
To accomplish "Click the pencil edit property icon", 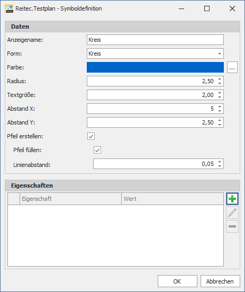I will click(x=232, y=213).
